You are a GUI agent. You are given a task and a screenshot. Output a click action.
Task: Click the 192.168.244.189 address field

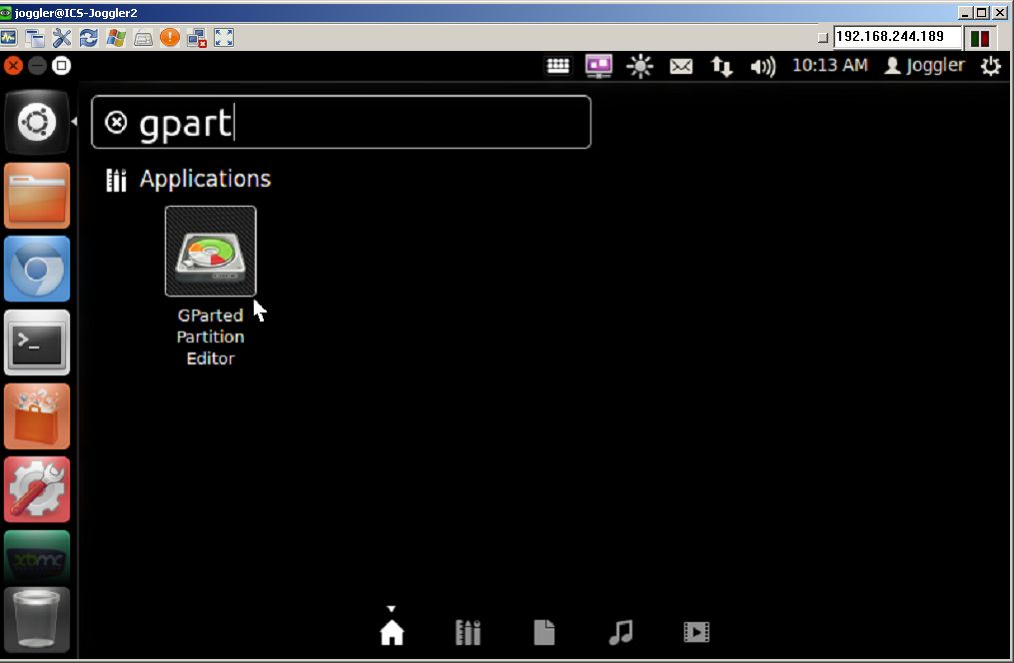(897, 37)
